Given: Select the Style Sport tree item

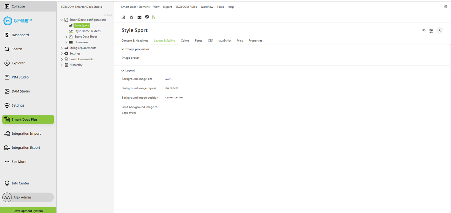Looking at the screenshot, I should (82, 25).
